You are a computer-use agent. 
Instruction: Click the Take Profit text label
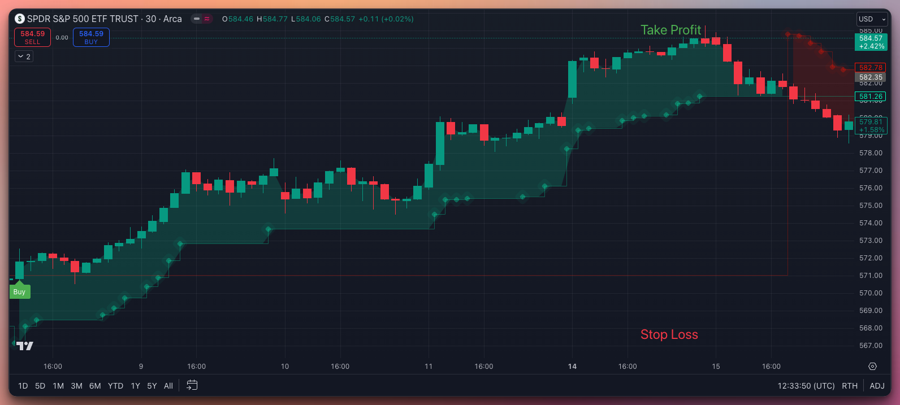tap(670, 30)
